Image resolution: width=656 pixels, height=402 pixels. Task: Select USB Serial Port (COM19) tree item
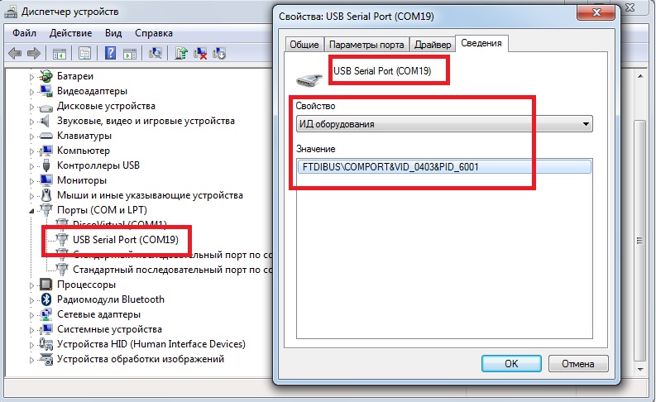pos(126,239)
